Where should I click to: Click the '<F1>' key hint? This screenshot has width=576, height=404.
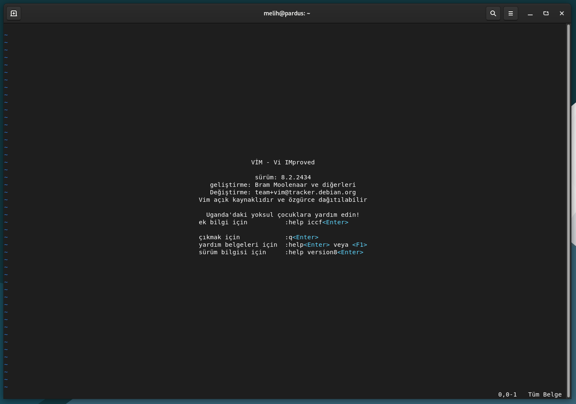(x=360, y=245)
